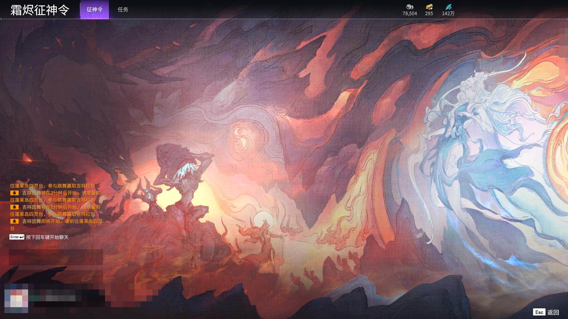Click bell icon of 1分钟后开始 announcement
Viewport: 568px width, 319px height.
coord(14,207)
